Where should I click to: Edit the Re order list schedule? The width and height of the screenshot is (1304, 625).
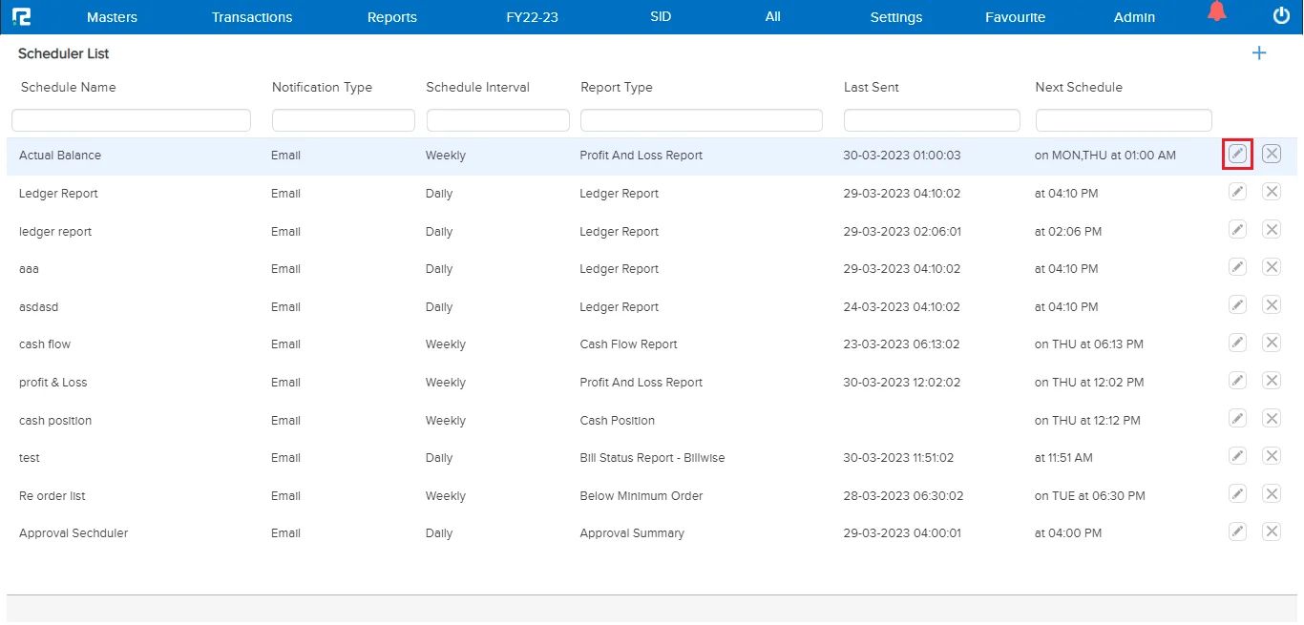1237,493
